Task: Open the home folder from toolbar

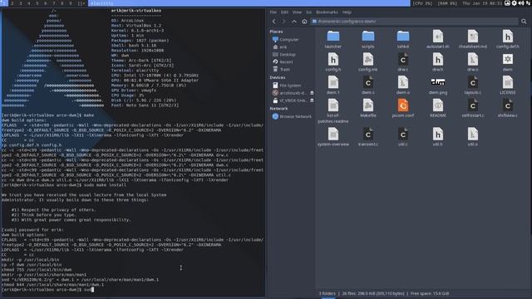Action: 304,22
